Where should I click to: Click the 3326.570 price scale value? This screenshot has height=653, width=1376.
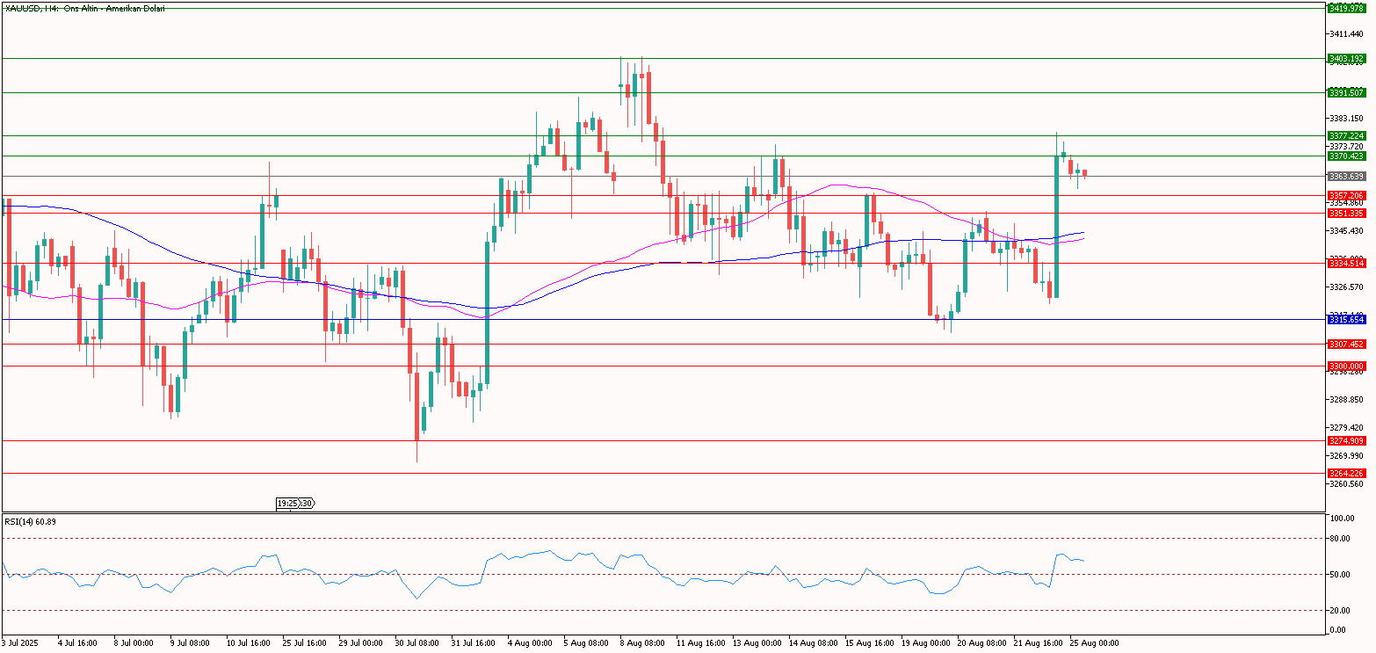(x=1347, y=287)
